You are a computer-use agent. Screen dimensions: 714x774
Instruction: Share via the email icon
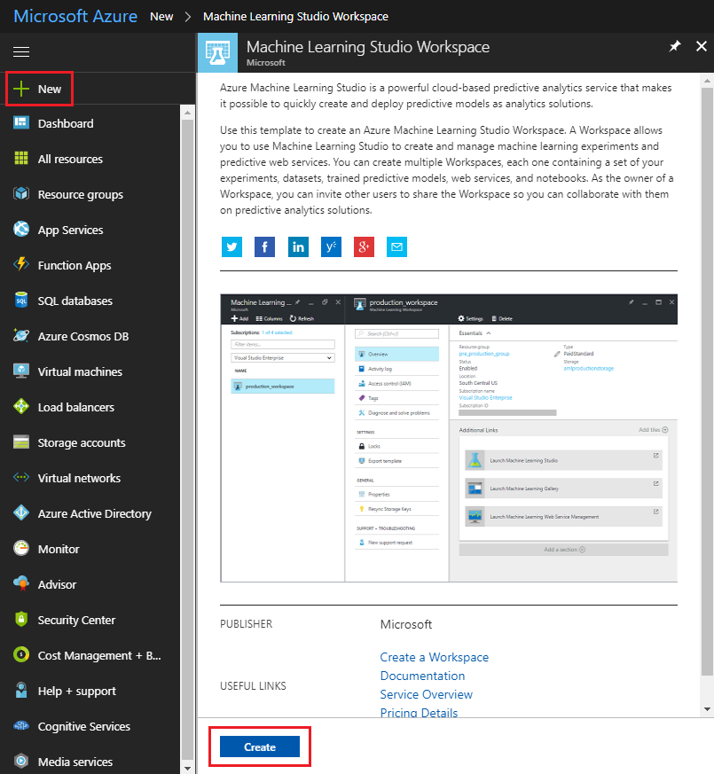pyautogui.click(x=396, y=246)
